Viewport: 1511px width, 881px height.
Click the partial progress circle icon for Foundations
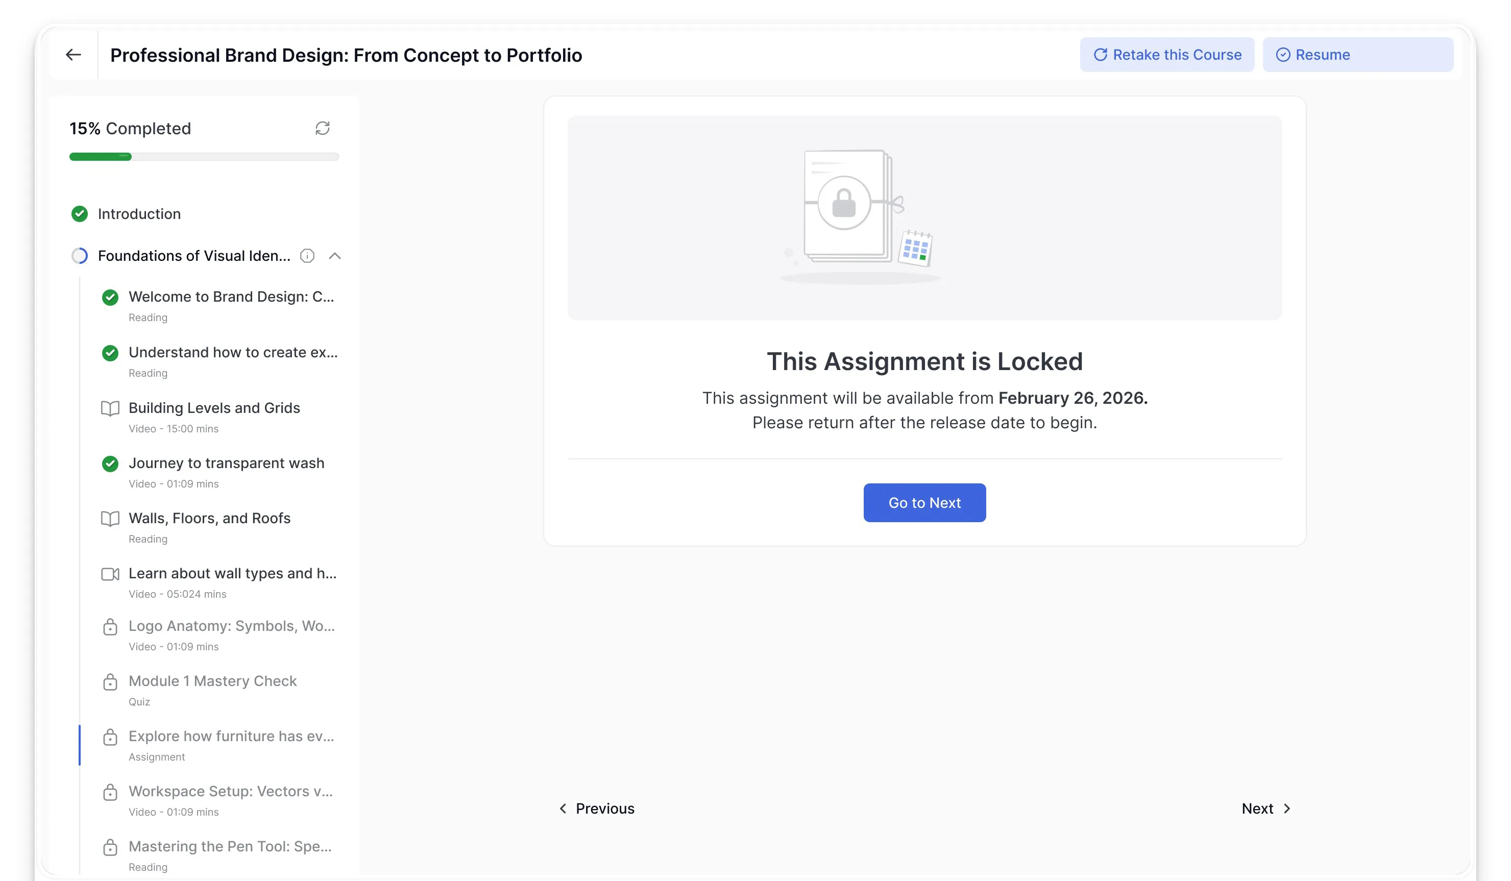coord(79,256)
